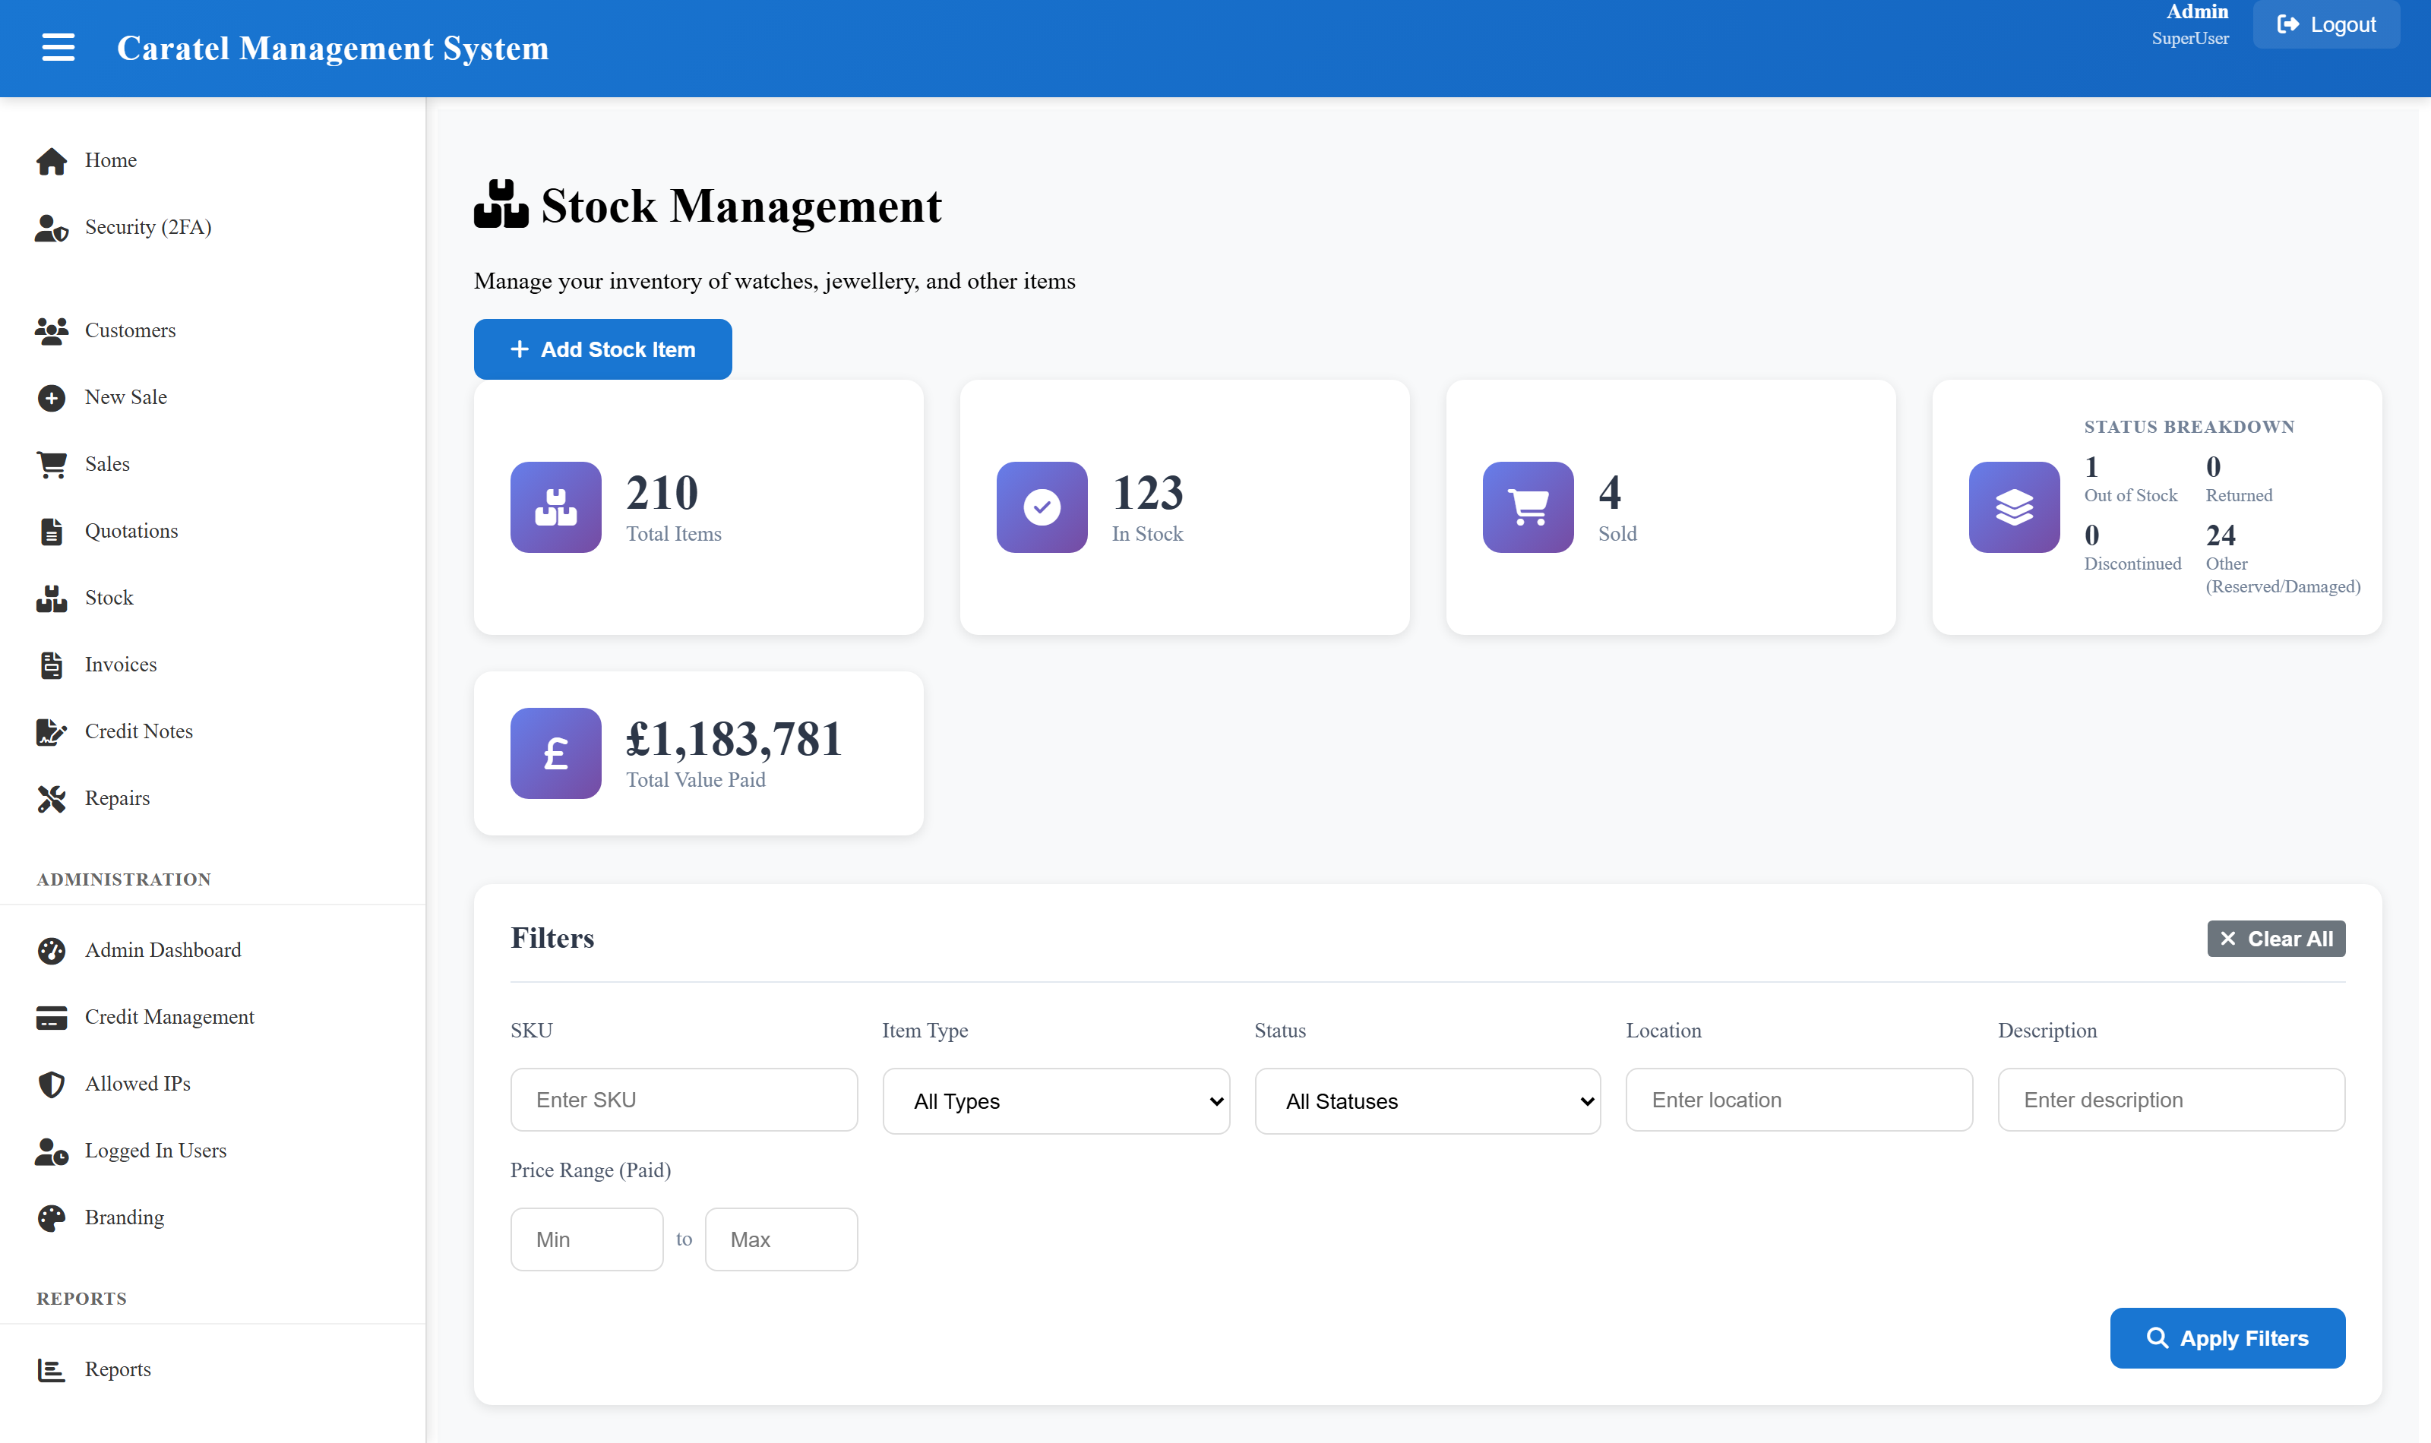This screenshot has height=1443, width=2431.
Task: Focus the Enter SKU field
Action: click(684, 1100)
